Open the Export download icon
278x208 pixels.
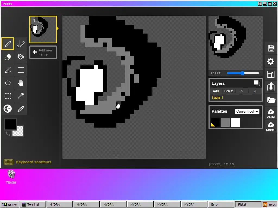coord(271,87)
